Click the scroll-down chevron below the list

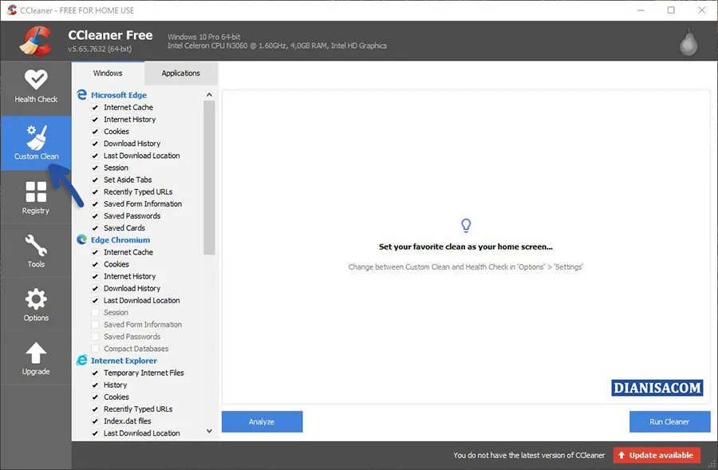coord(208,432)
